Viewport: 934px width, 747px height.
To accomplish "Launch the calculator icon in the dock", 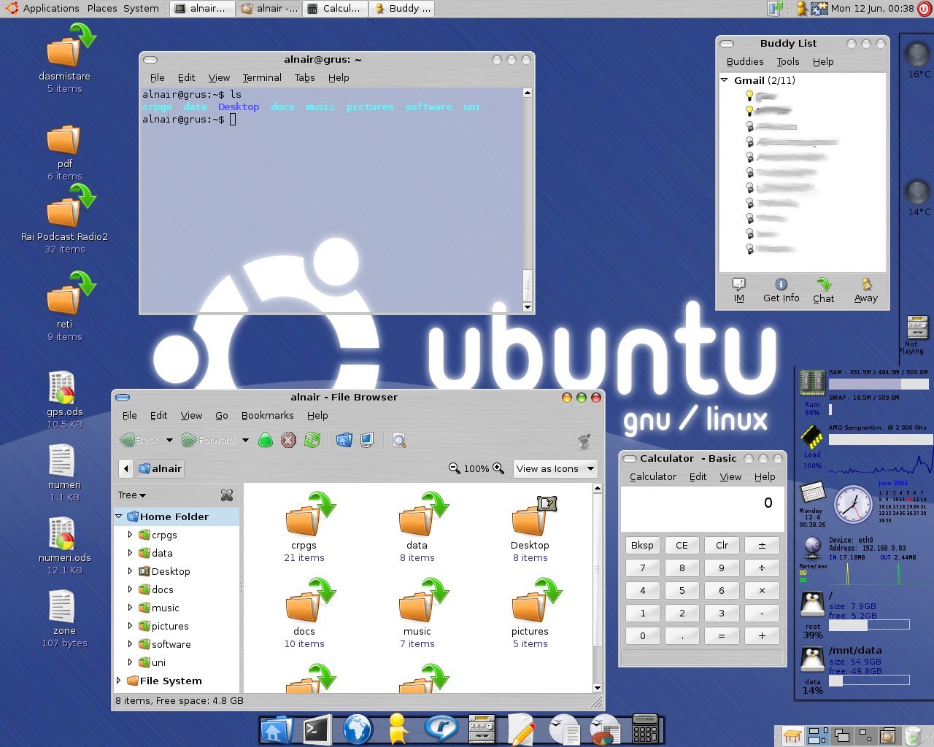I will 645,729.
